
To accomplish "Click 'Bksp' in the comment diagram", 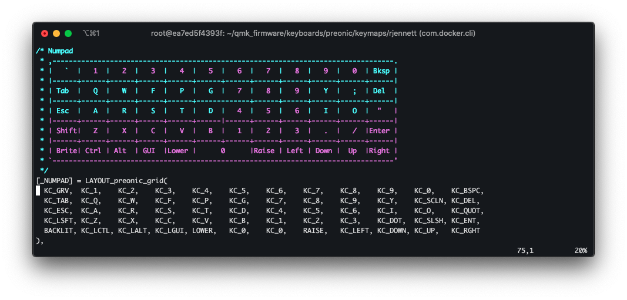I will click(x=381, y=71).
